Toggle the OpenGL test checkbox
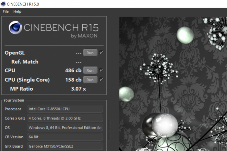227x151 pixels. point(101,52)
